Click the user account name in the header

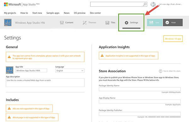pos(171,4)
